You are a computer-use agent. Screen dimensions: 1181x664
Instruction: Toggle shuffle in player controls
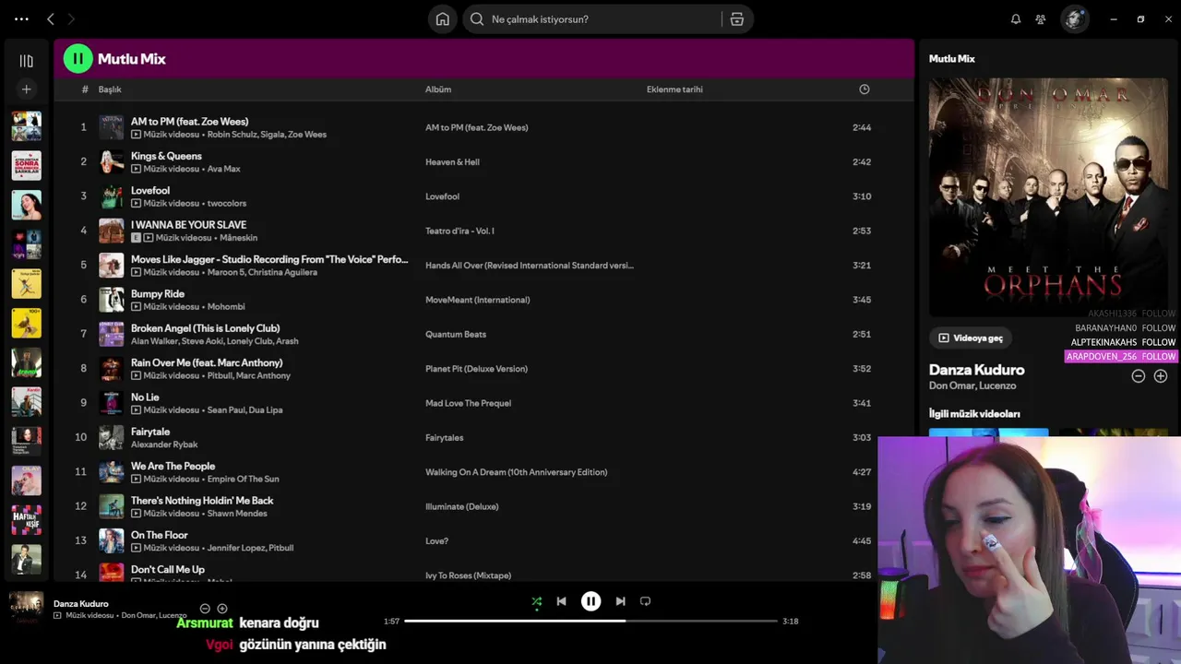point(537,601)
